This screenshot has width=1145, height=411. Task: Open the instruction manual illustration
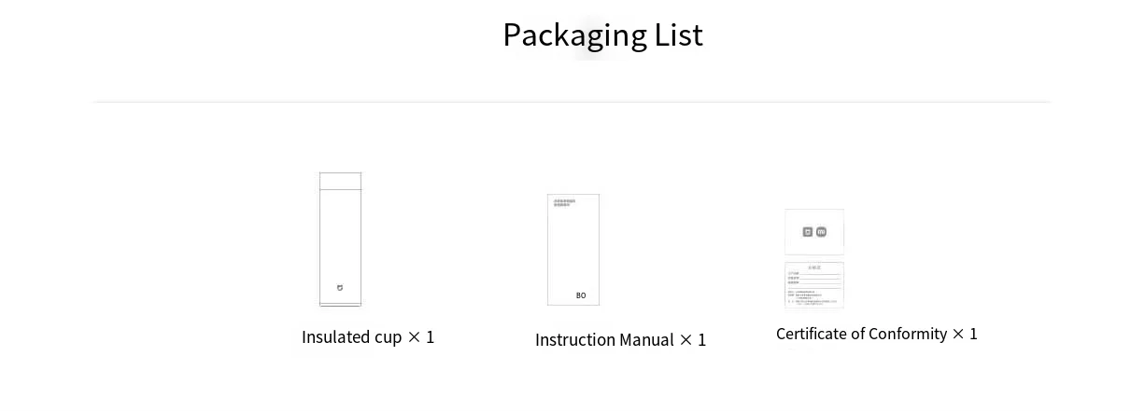(x=573, y=250)
